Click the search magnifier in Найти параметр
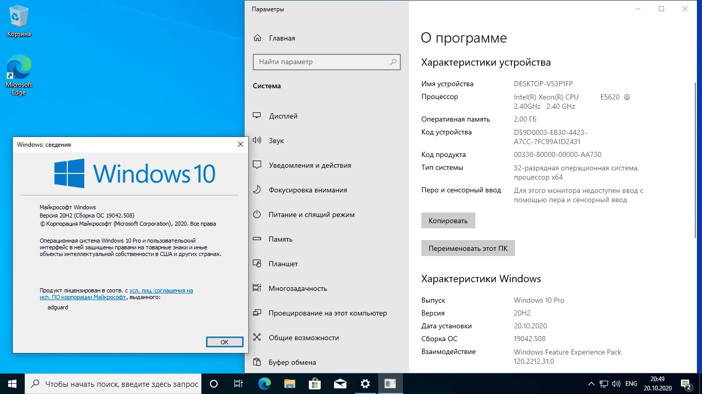Image resolution: width=702 pixels, height=394 pixels. pyautogui.click(x=393, y=62)
